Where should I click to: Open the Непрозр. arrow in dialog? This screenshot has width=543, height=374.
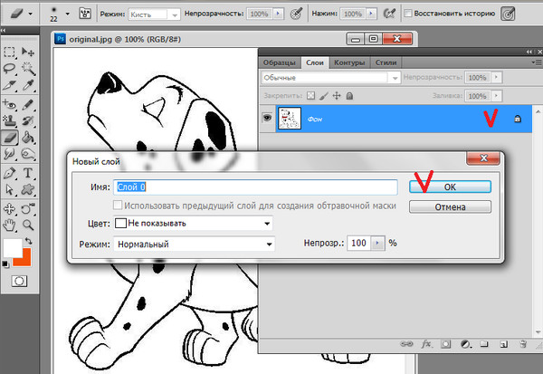click(x=377, y=243)
